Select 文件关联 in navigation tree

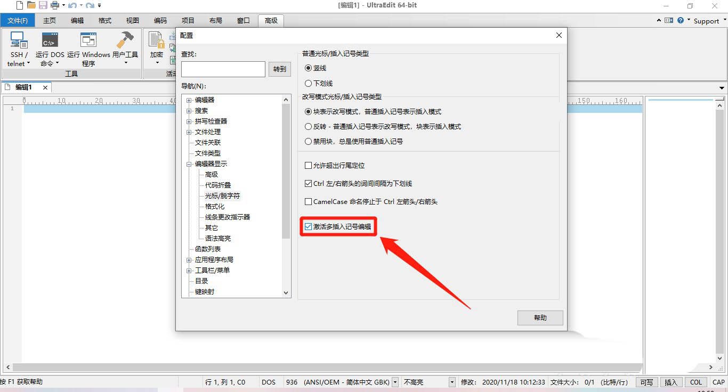(x=208, y=143)
